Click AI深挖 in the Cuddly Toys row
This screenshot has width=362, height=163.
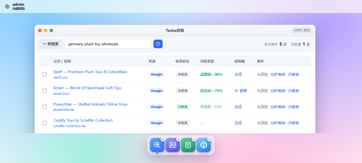click(x=262, y=123)
